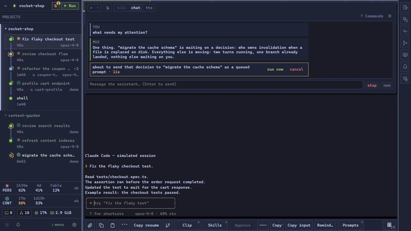
Task: Click the Copy input button
Action: click(x=299, y=225)
